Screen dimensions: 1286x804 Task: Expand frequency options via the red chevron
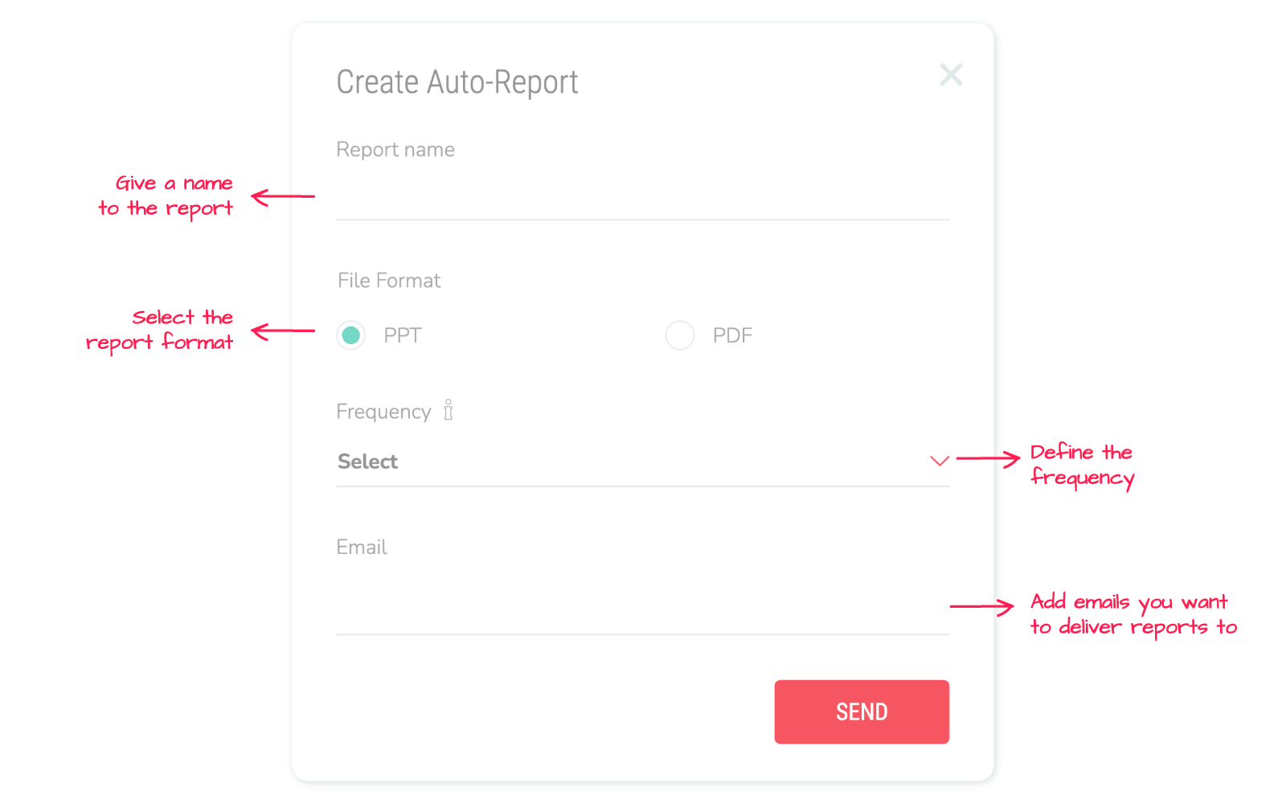point(940,461)
